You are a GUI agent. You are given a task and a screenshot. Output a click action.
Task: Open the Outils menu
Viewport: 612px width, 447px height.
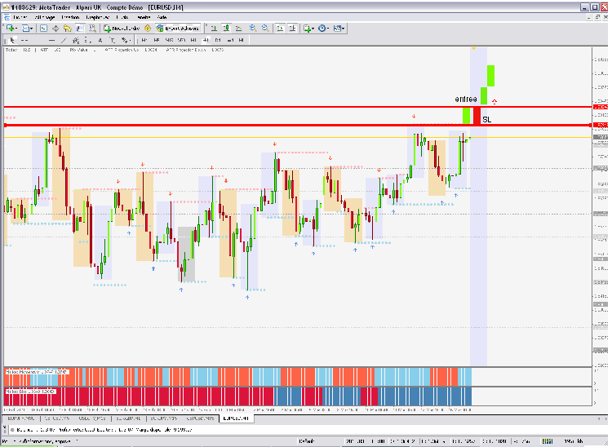click(122, 17)
